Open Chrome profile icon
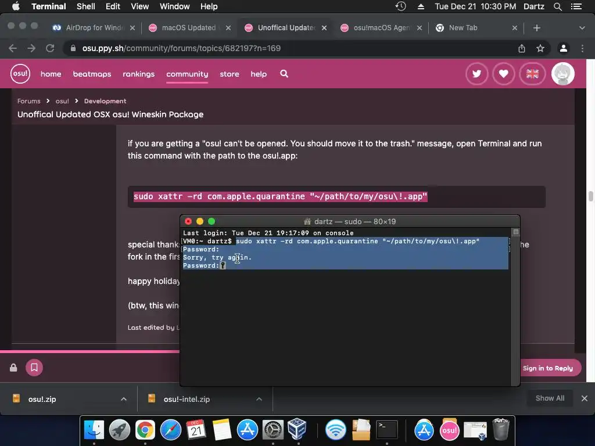Viewport: 595px width, 446px height. [564, 48]
